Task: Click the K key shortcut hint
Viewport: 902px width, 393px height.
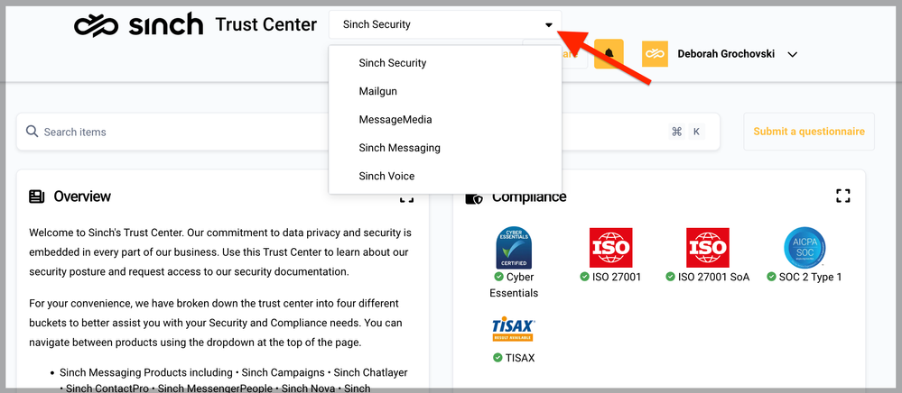Action: [x=696, y=132]
